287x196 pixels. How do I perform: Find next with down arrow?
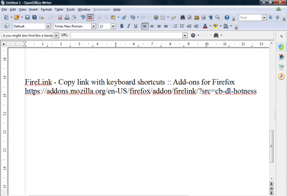270,18
